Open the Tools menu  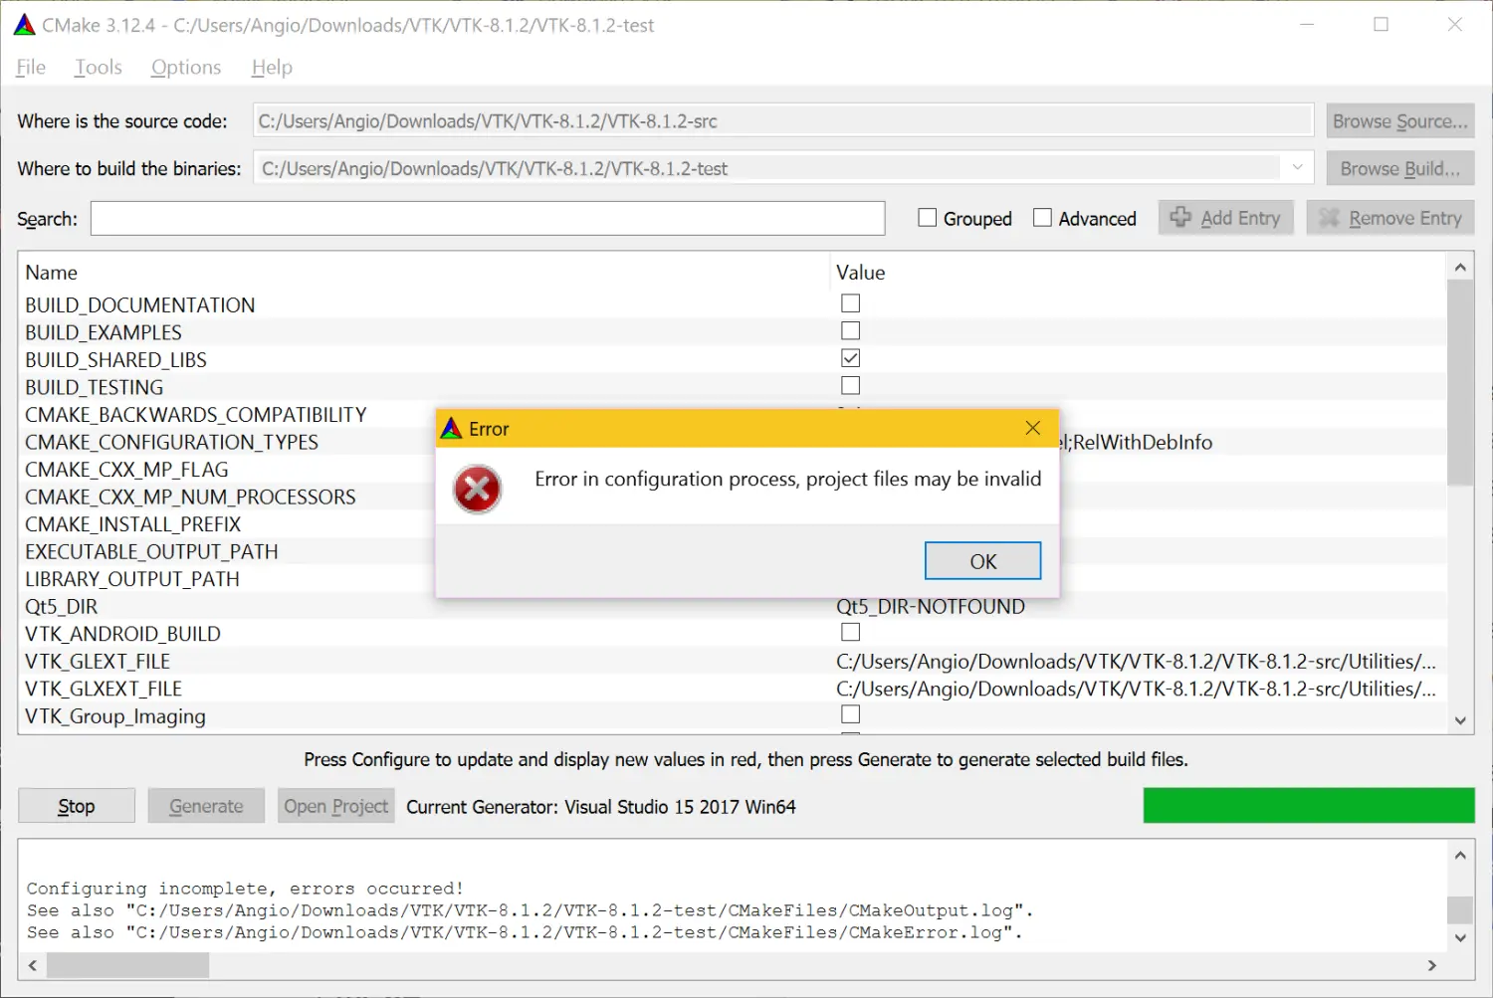pyautogui.click(x=98, y=68)
